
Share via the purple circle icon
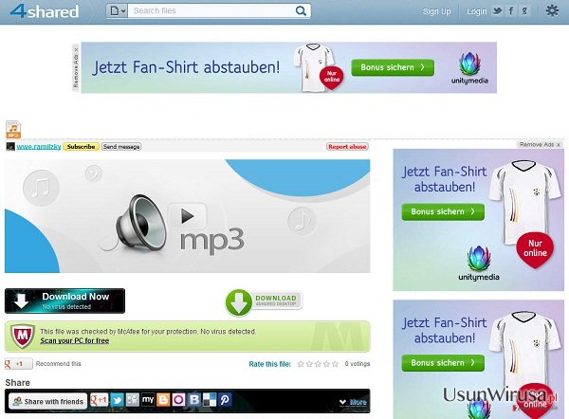tap(179, 400)
